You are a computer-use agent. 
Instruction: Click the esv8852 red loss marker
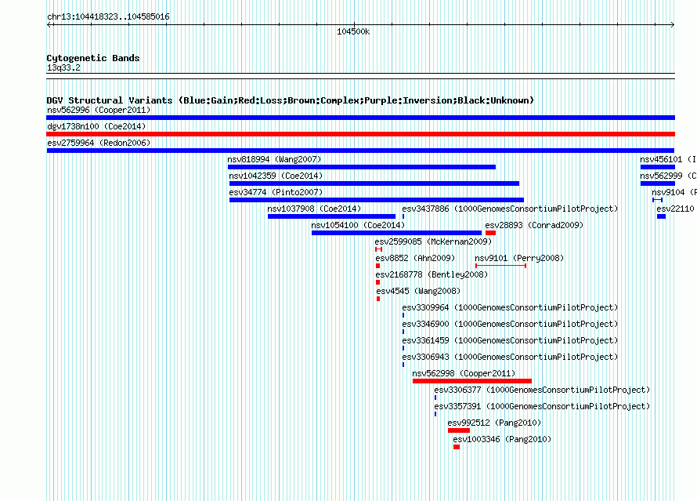377,266
